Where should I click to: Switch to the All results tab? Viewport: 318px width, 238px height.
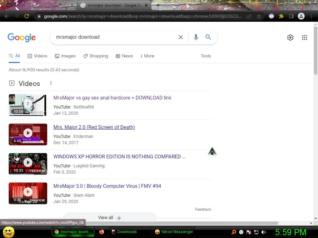pyautogui.click(x=14, y=56)
